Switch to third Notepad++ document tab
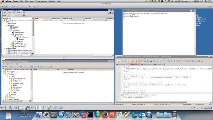This screenshot has height=120, width=213. tap(147, 64)
